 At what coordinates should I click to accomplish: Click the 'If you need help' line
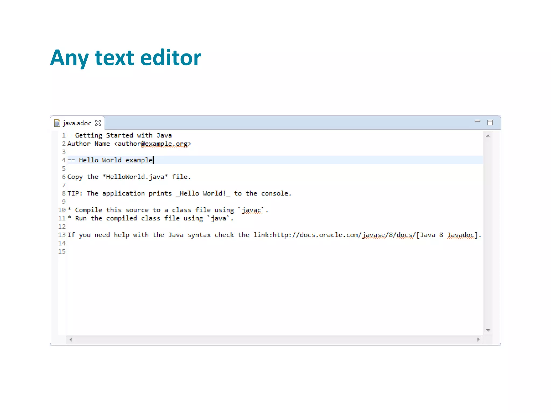(x=274, y=235)
